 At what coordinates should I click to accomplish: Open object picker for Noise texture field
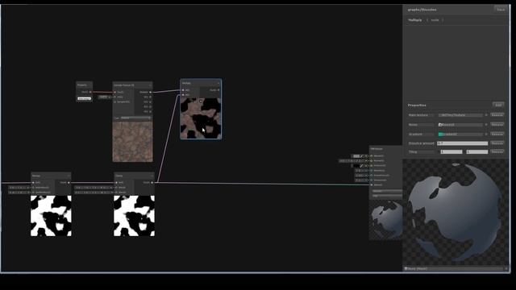(486, 125)
